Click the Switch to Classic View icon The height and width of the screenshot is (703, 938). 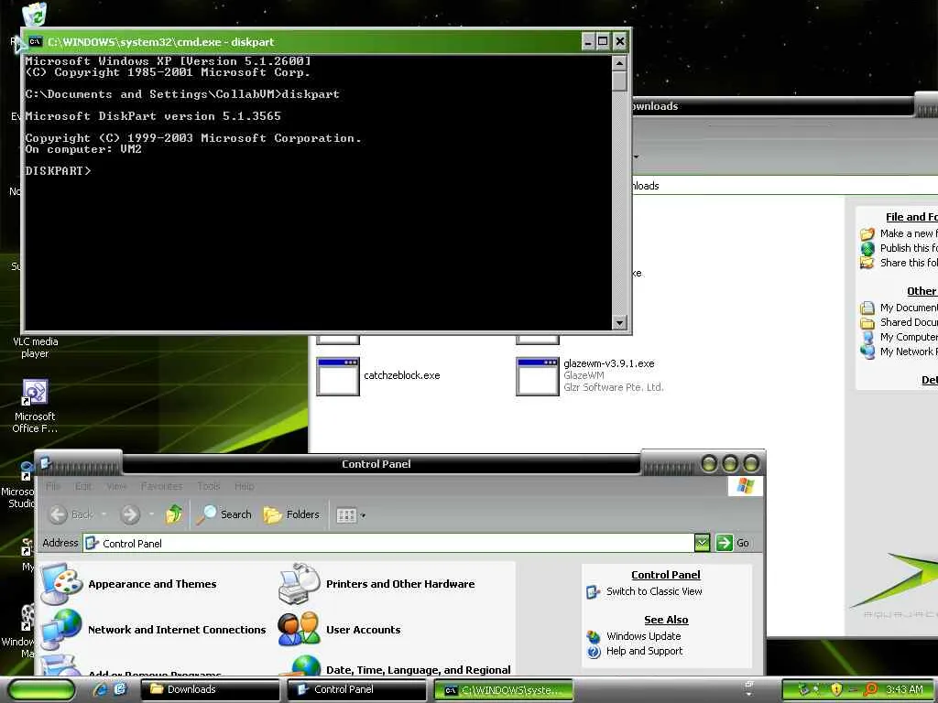click(594, 592)
